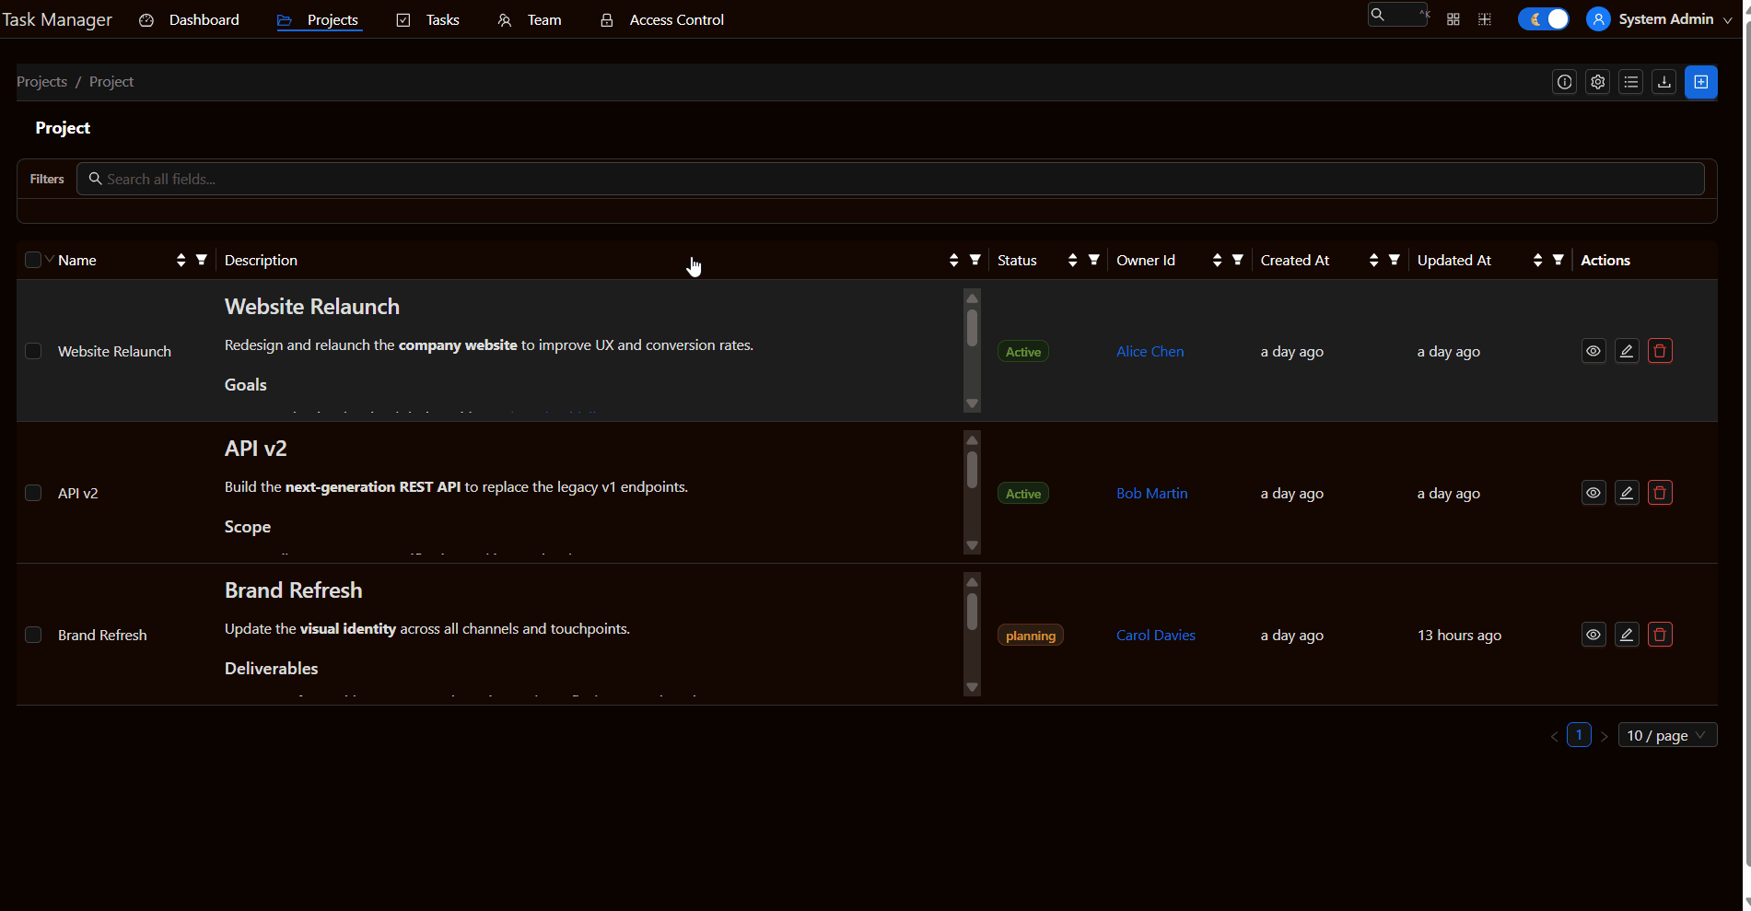Select the API v2 row checkbox
Image resolution: width=1751 pixels, height=911 pixels.
click(33, 493)
